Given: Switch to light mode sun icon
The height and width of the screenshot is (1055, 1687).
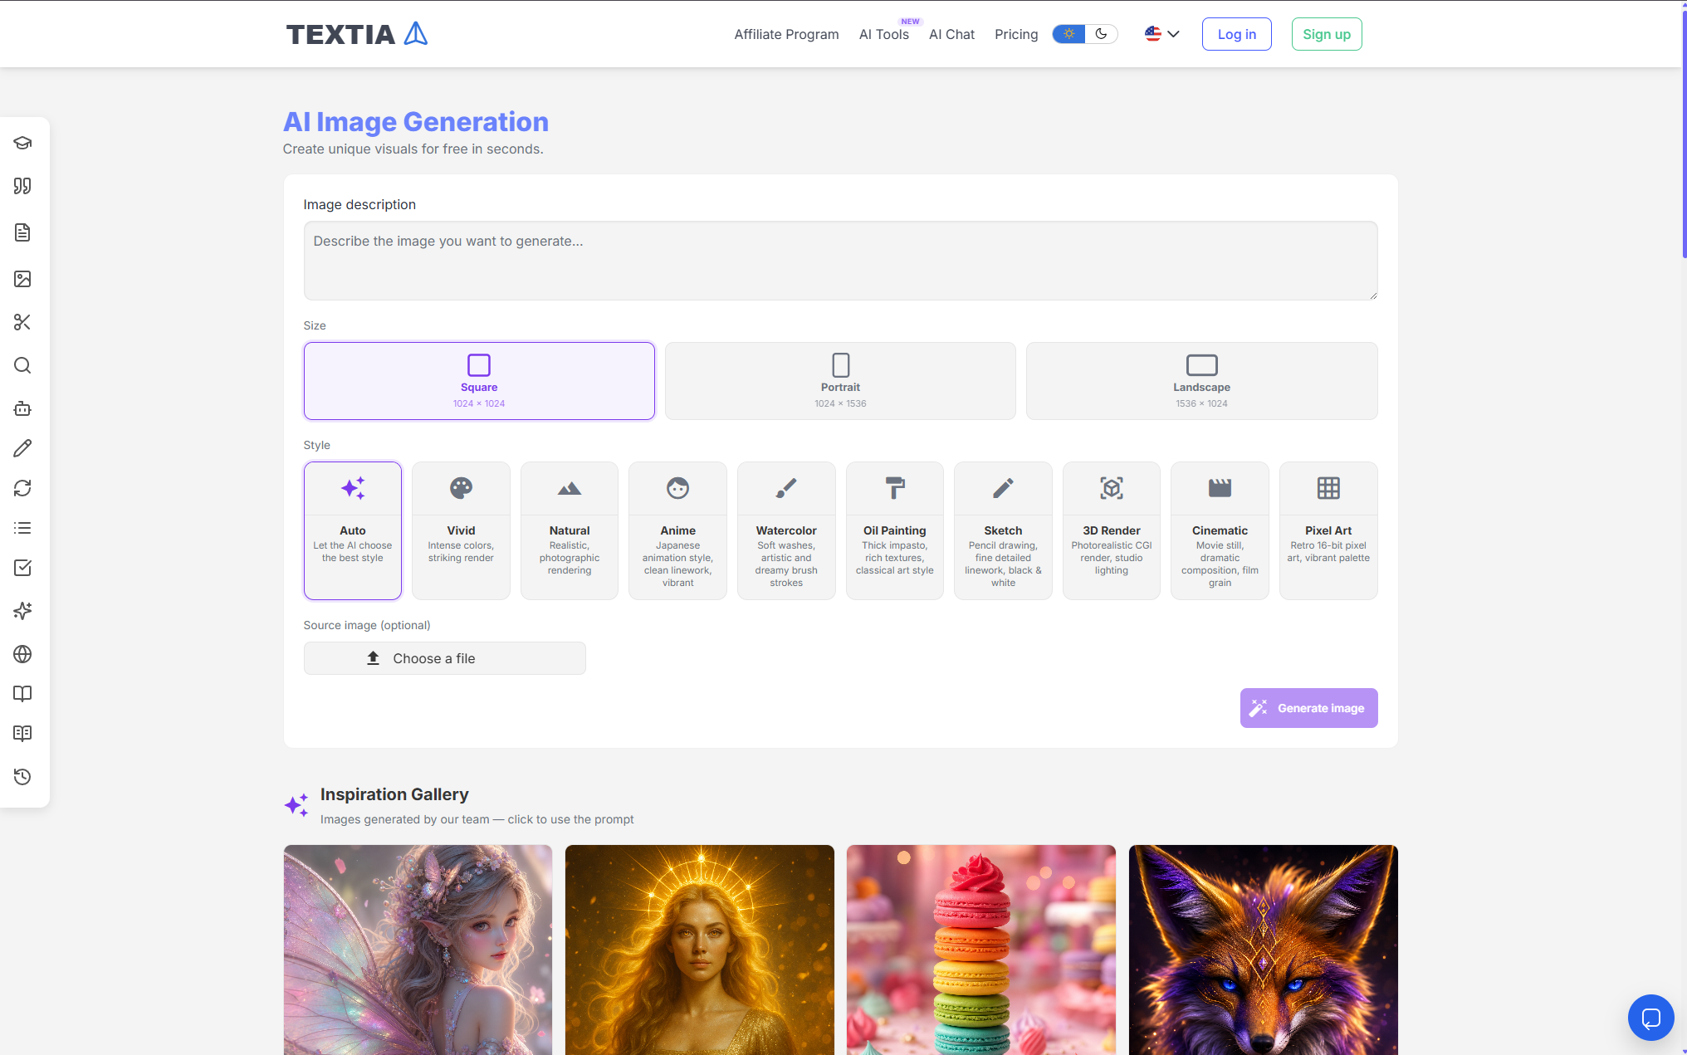Looking at the screenshot, I should 1069,34.
